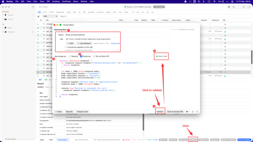Toggle the sidebar icon in main window

click(x=33, y=7)
